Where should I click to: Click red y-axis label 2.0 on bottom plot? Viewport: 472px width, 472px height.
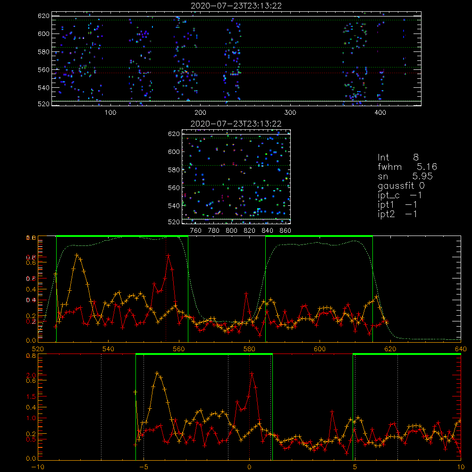point(31,375)
